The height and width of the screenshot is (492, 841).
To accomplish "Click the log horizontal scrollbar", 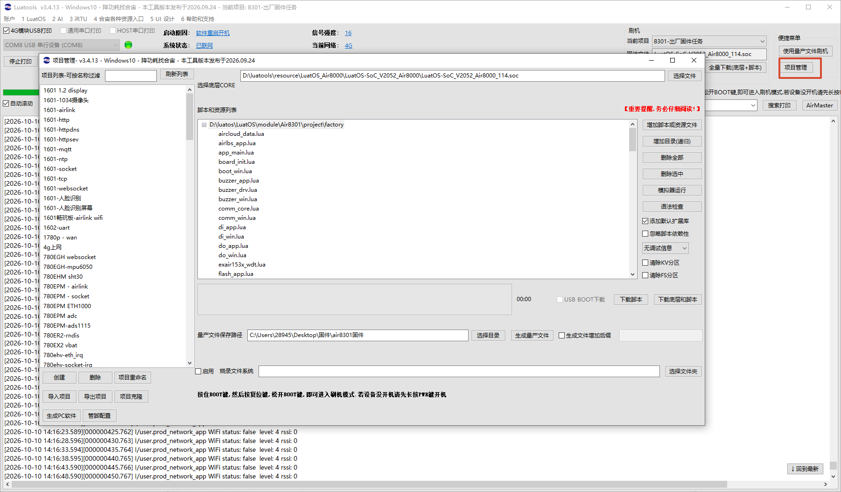I will (415, 485).
